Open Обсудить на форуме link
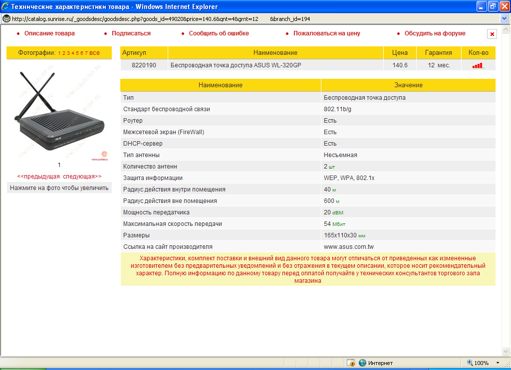This screenshot has height=370, width=511. pos(435,33)
